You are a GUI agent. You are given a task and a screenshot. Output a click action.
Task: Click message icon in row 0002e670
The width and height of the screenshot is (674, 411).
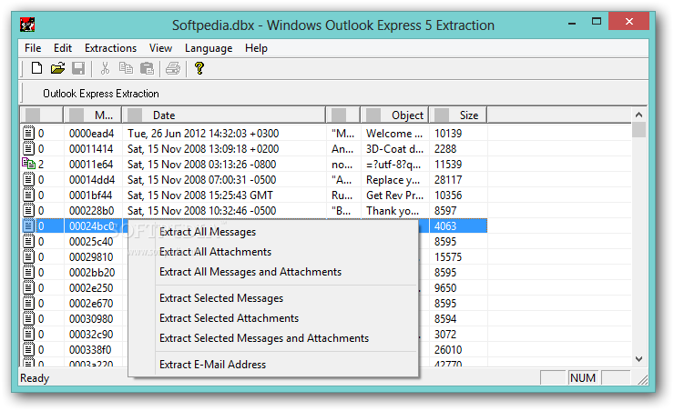(x=28, y=303)
